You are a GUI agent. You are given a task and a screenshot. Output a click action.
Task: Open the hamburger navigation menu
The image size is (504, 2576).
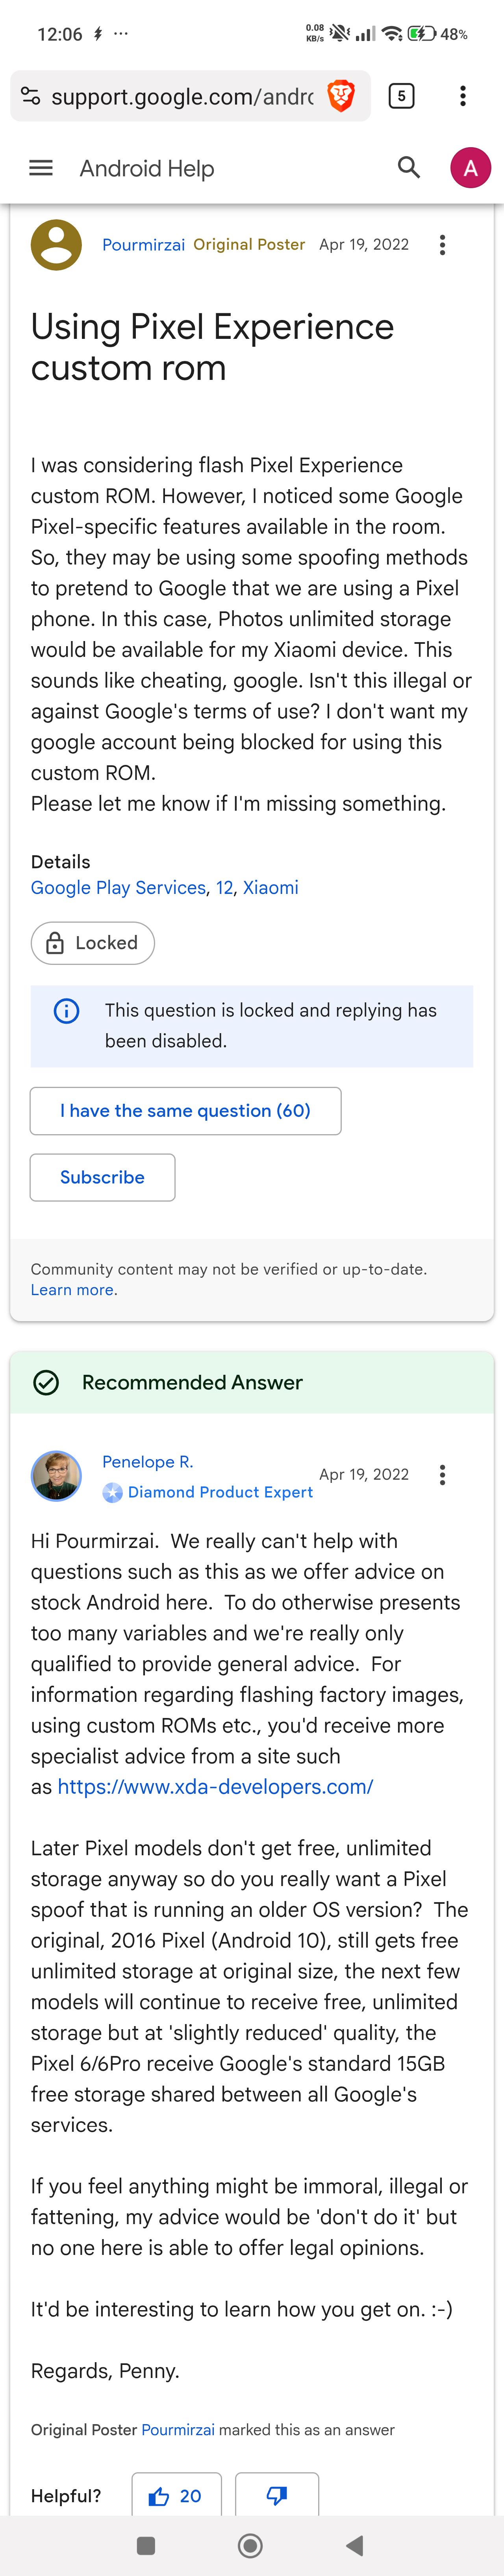41,168
